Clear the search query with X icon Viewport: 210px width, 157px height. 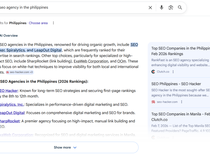tap(150, 8)
